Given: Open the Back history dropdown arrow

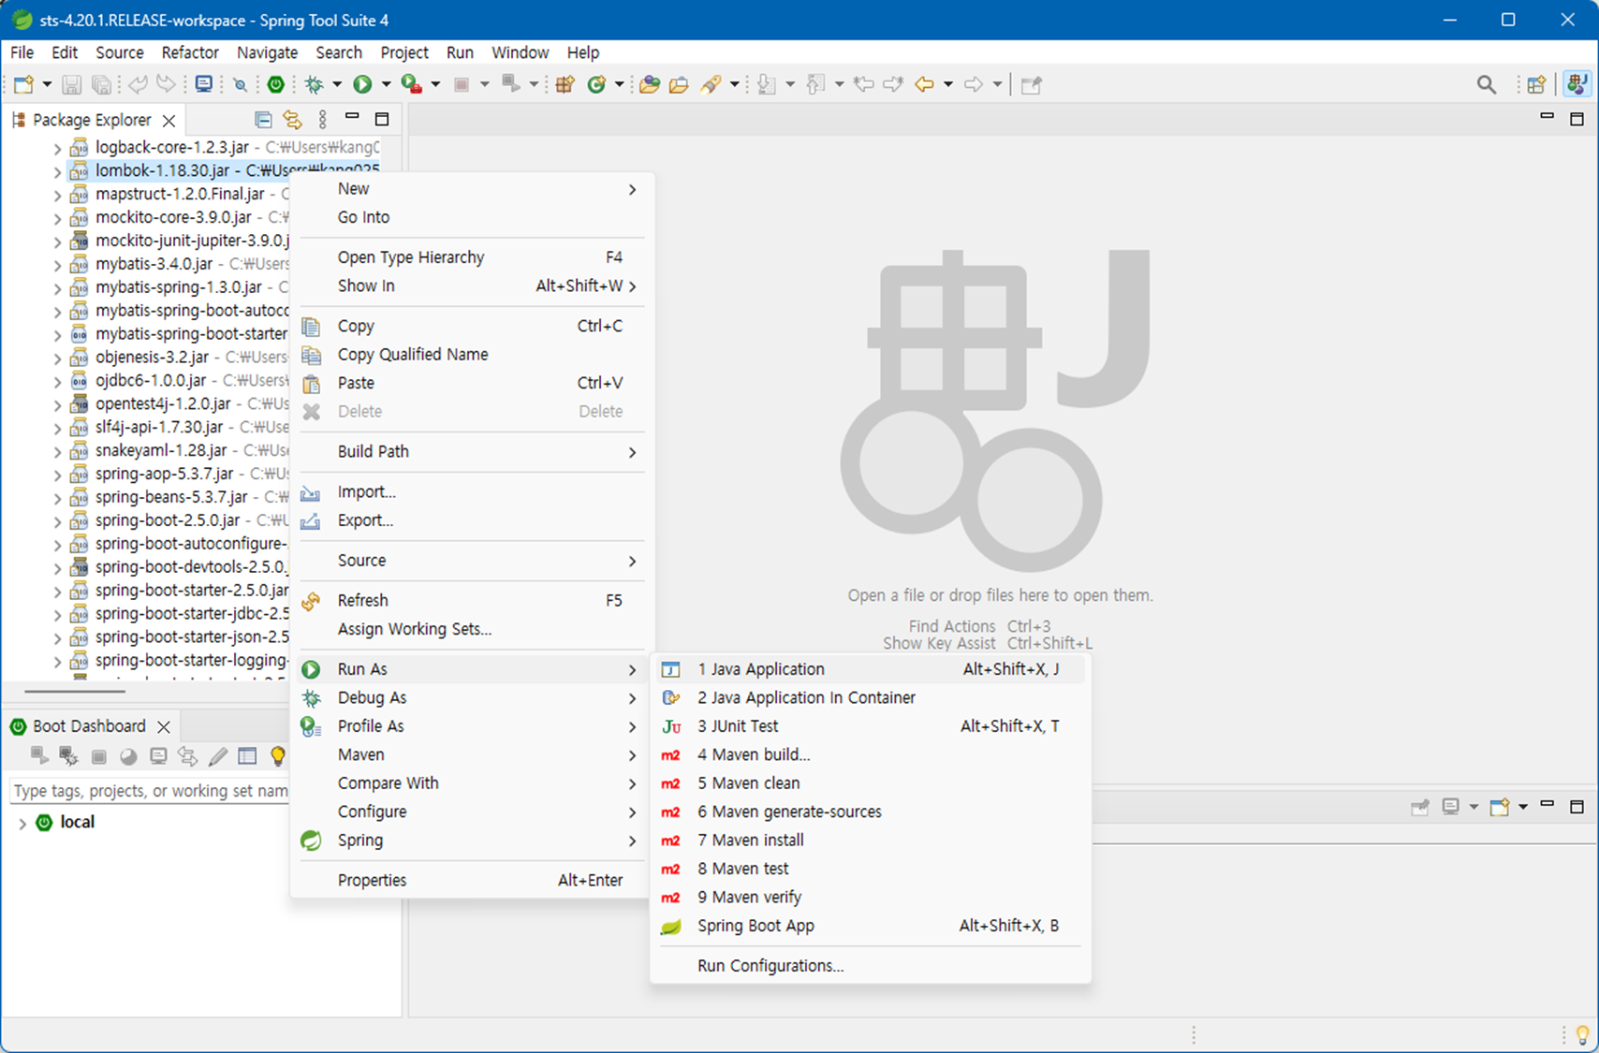Looking at the screenshot, I should pyautogui.click(x=948, y=84).
